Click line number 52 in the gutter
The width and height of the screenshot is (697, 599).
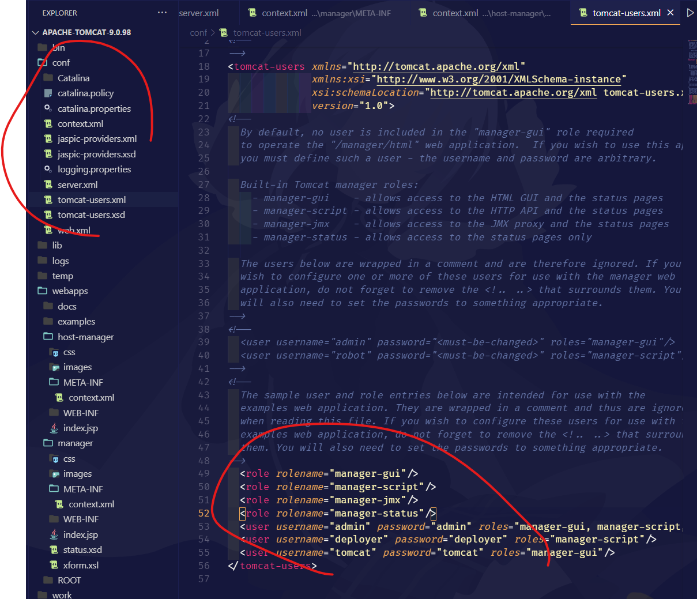tap(204, 513)
